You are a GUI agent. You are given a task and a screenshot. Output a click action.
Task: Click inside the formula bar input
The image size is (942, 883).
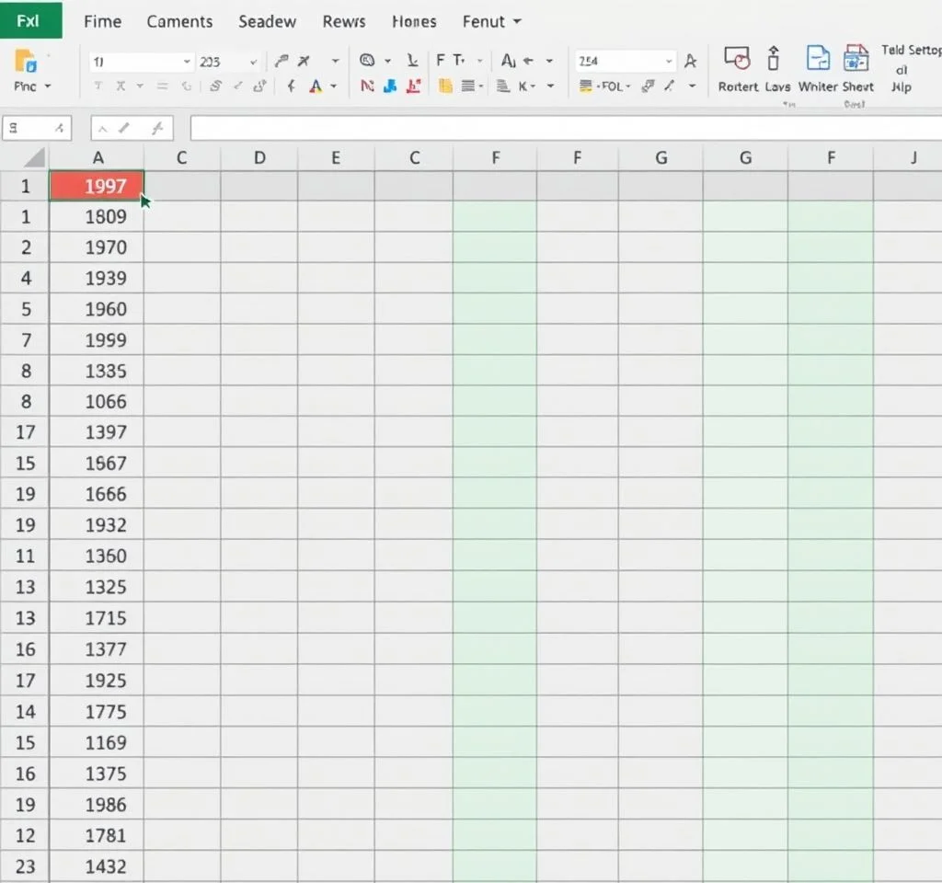pos(552,128)
